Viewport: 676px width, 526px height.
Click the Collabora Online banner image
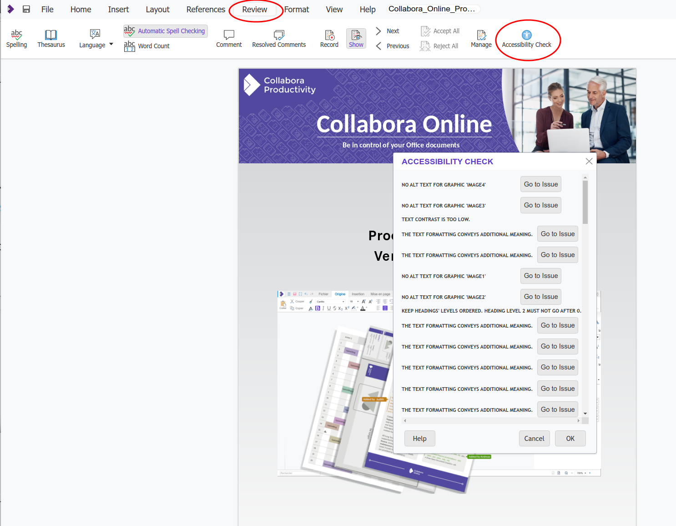click(x=437, y=116)
